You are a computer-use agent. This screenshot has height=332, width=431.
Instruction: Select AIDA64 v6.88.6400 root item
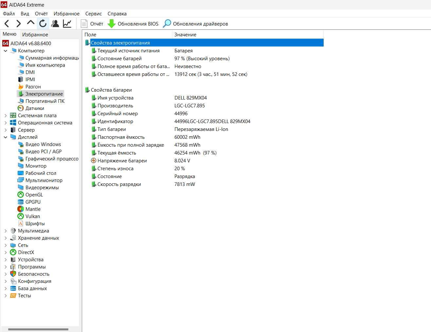pyautogui.click(x=27, y=43)
